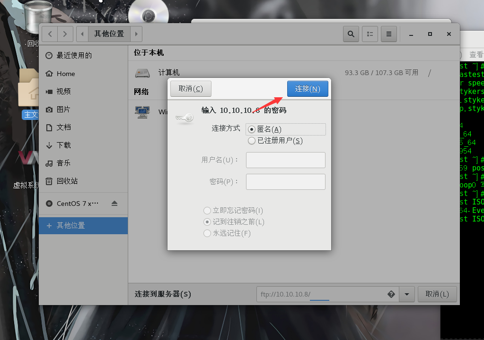Click the 密码 password input field
Viewport: 484px width, 340px height.
pos(285,182)
